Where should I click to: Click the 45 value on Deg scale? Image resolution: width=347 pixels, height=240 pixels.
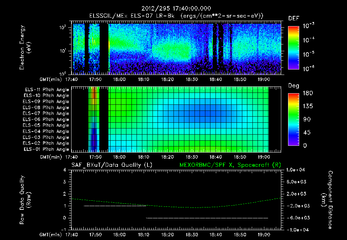point(307,133)
